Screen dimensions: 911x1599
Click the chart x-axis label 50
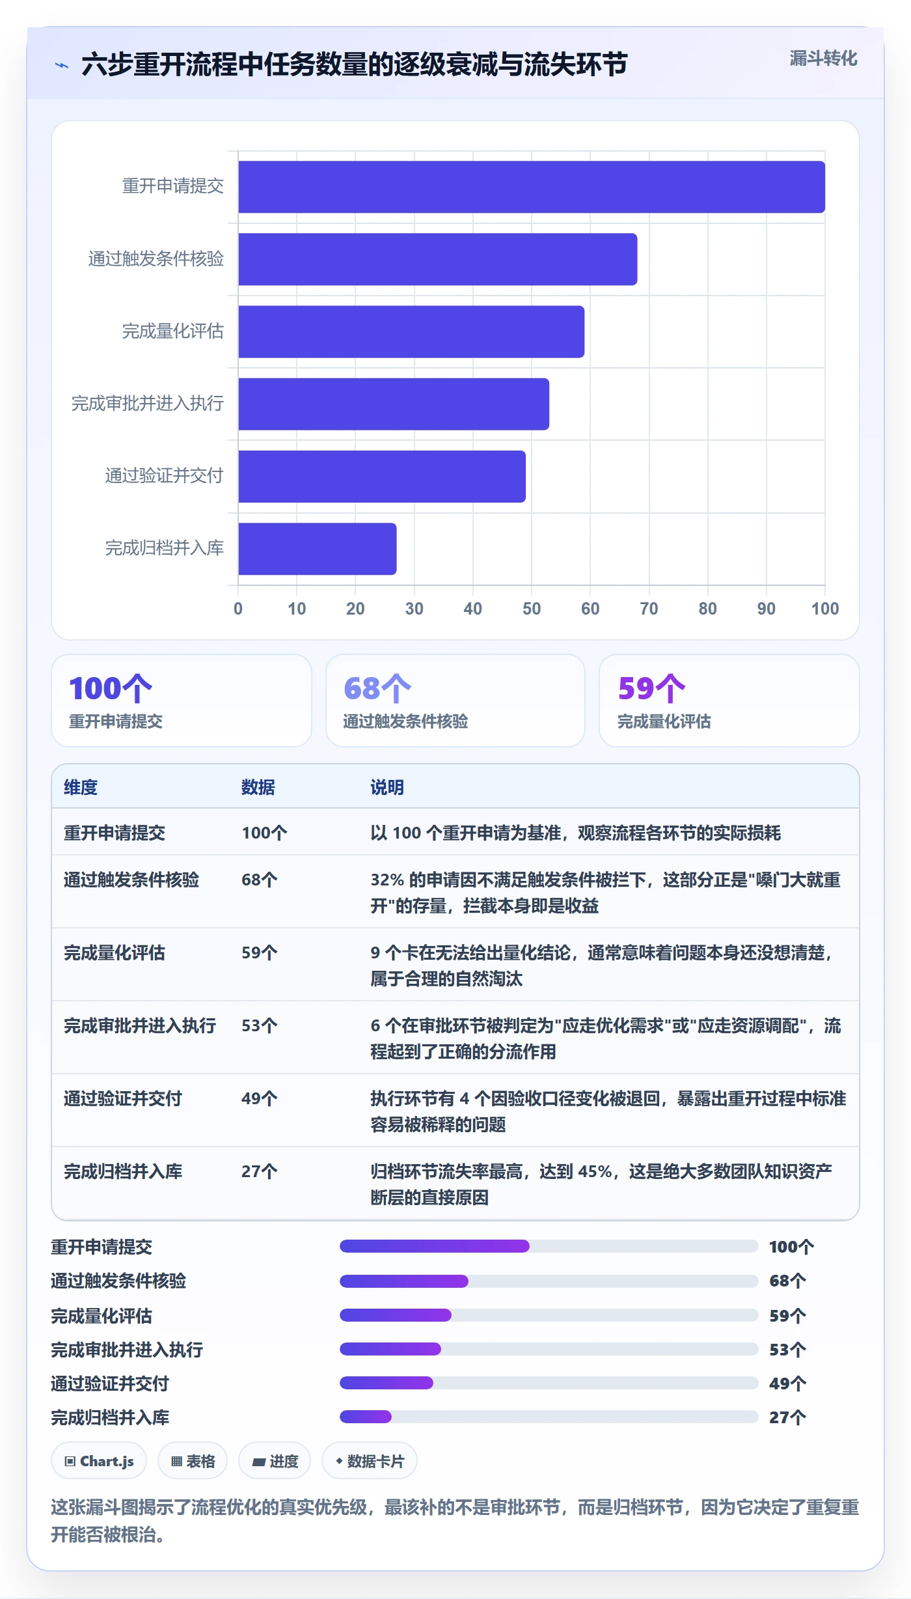coord(532,609)
